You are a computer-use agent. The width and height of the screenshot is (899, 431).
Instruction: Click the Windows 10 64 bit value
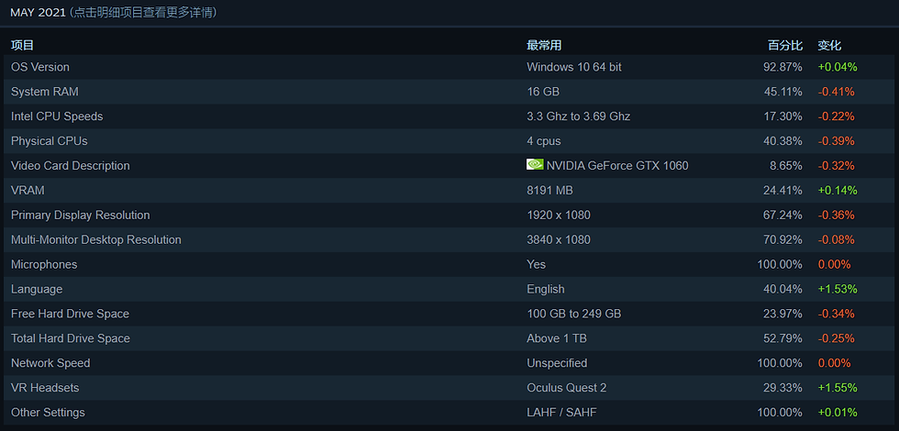574,67
